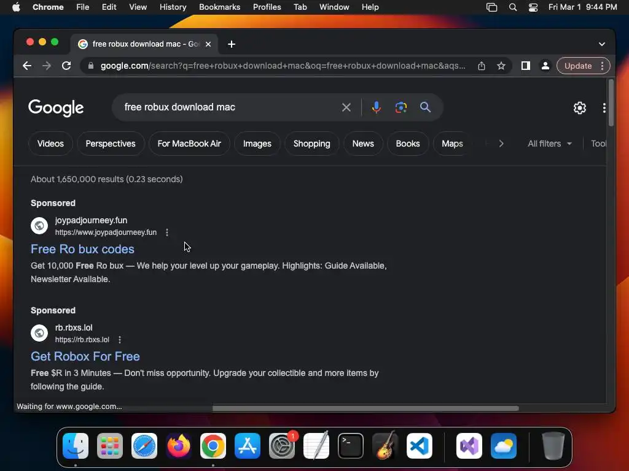This screenshot has height=471, width=629.
Task: Reload the current page
Action: coord(66,66)
